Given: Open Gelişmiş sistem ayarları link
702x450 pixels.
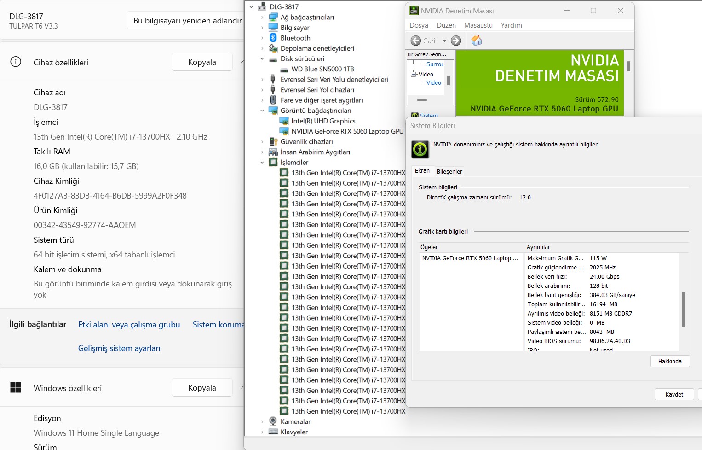Looking at the screenshot, I should (119, 348).
